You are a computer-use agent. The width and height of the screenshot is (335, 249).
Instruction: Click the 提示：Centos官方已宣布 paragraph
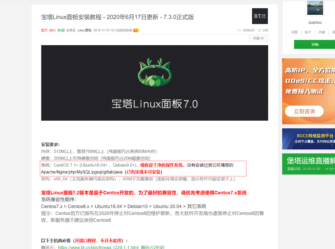(x=153, y=217)
